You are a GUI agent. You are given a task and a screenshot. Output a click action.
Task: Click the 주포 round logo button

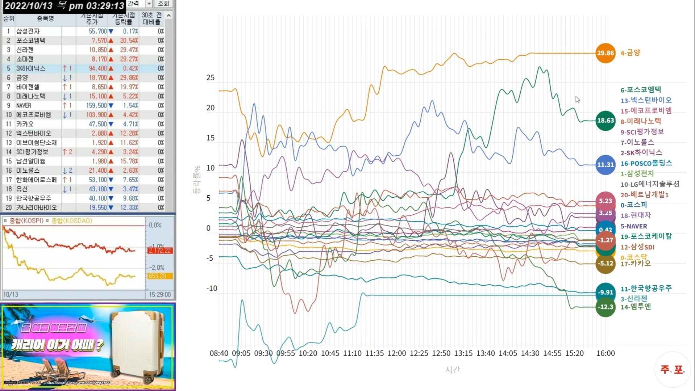pyautogui.click(x=673, y=370)
